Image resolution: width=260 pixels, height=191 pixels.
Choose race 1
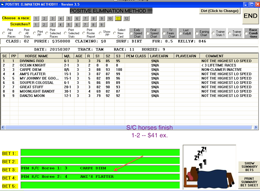36,18
